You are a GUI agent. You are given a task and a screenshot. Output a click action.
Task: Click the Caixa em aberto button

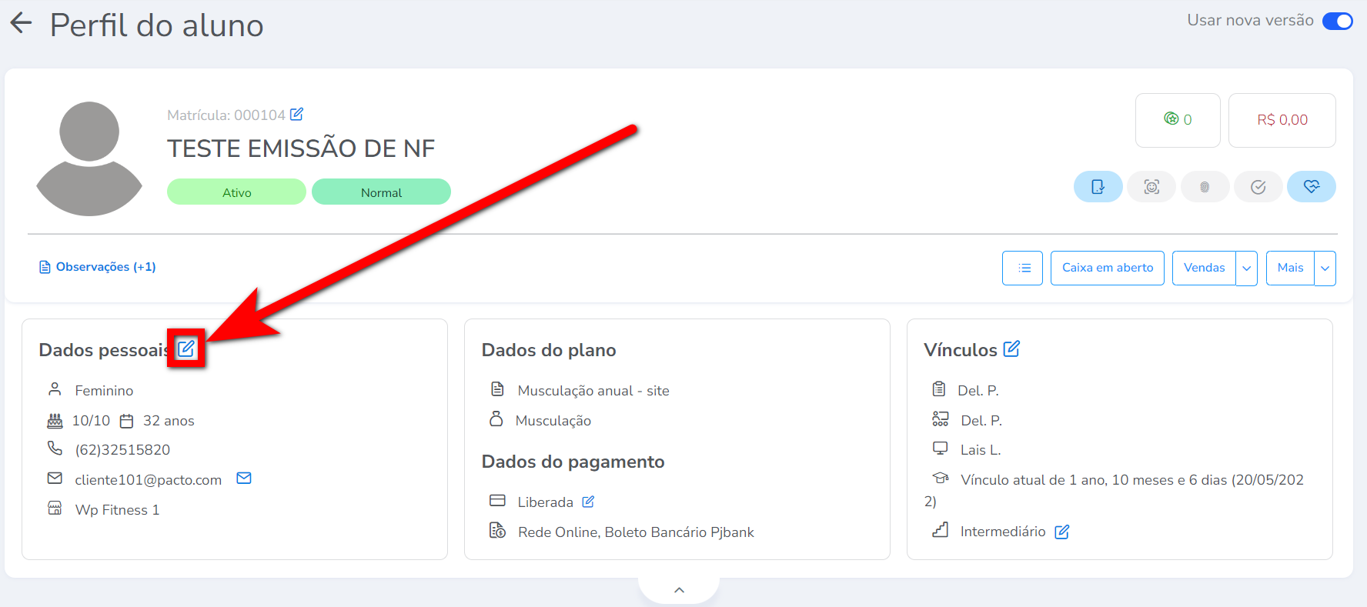click(1107, 268)
